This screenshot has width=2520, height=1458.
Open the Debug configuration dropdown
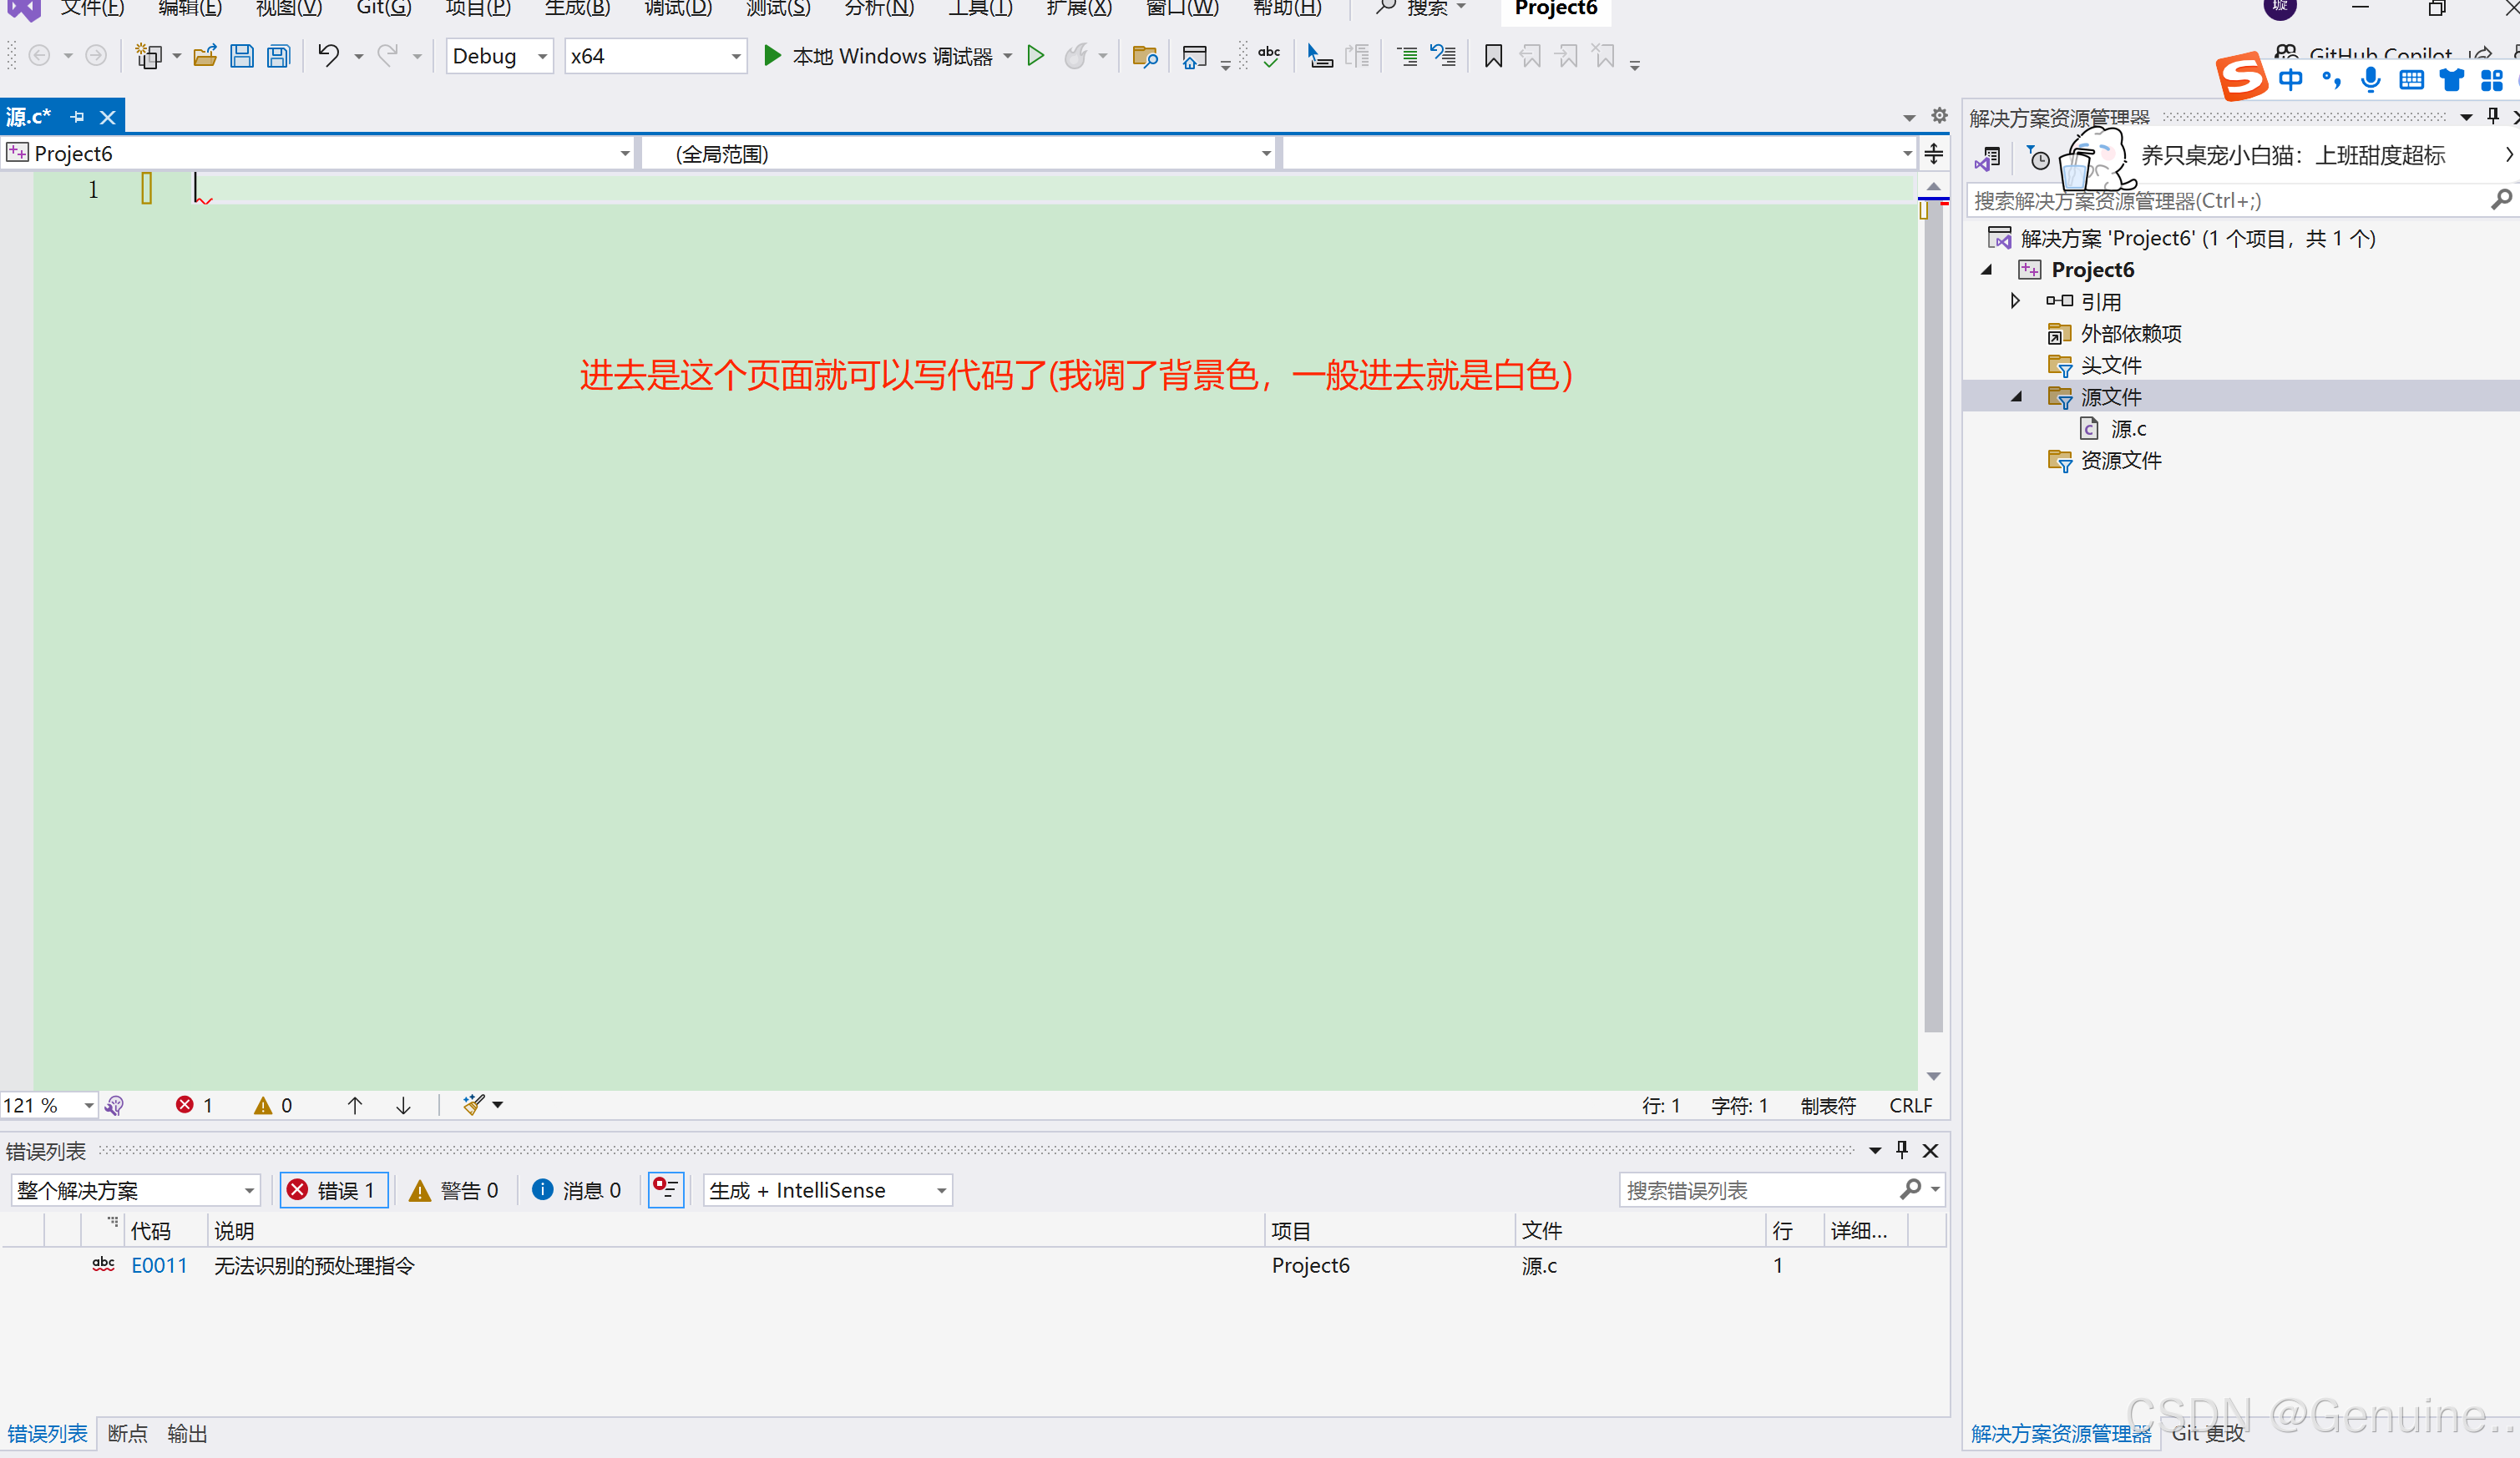(499, 56)
